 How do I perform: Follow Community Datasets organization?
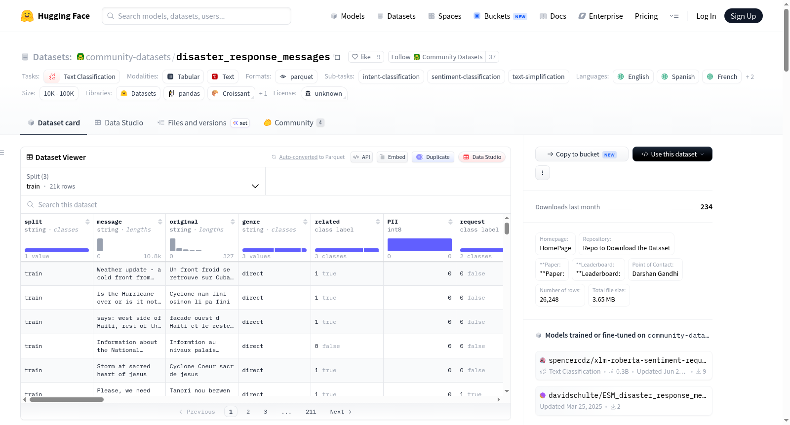(x=437, y=57)
